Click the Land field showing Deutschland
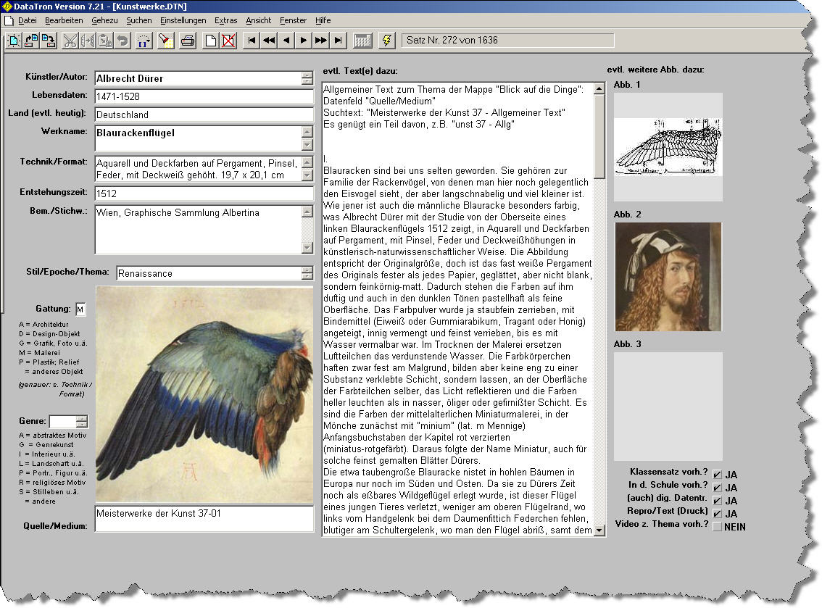Screen dimensions: 822x608 204,114
